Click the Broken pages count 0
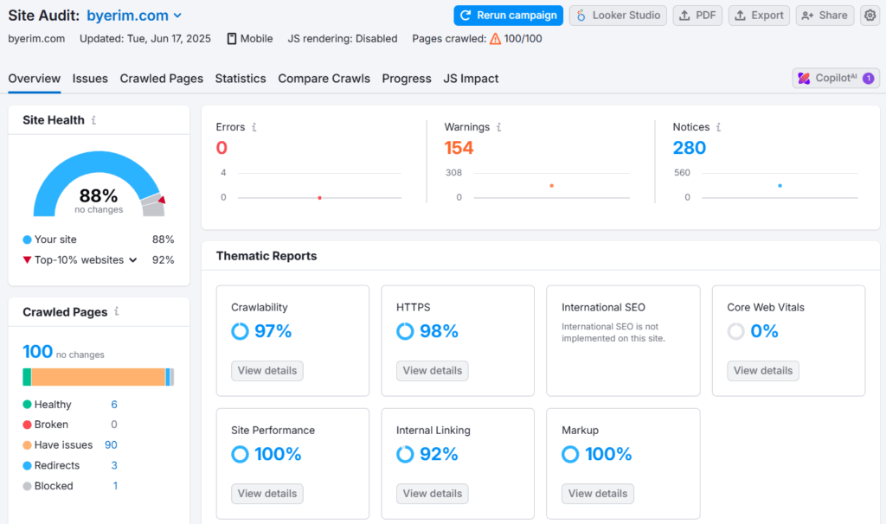 (x=114, y=425)
